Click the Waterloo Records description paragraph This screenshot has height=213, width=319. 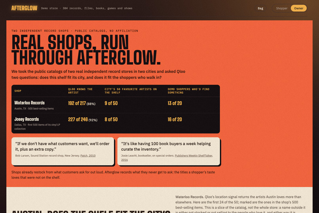[241, 204]
